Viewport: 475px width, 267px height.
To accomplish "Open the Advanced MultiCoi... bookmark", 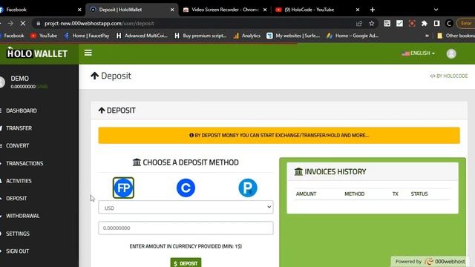I will pos(142,36).
